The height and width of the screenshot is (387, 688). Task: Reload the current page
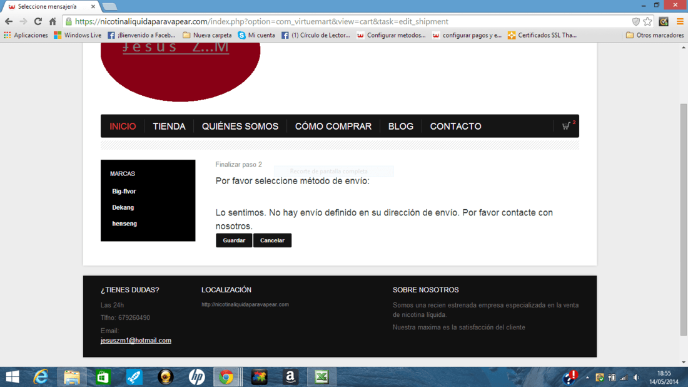click(x=38, y=21)
